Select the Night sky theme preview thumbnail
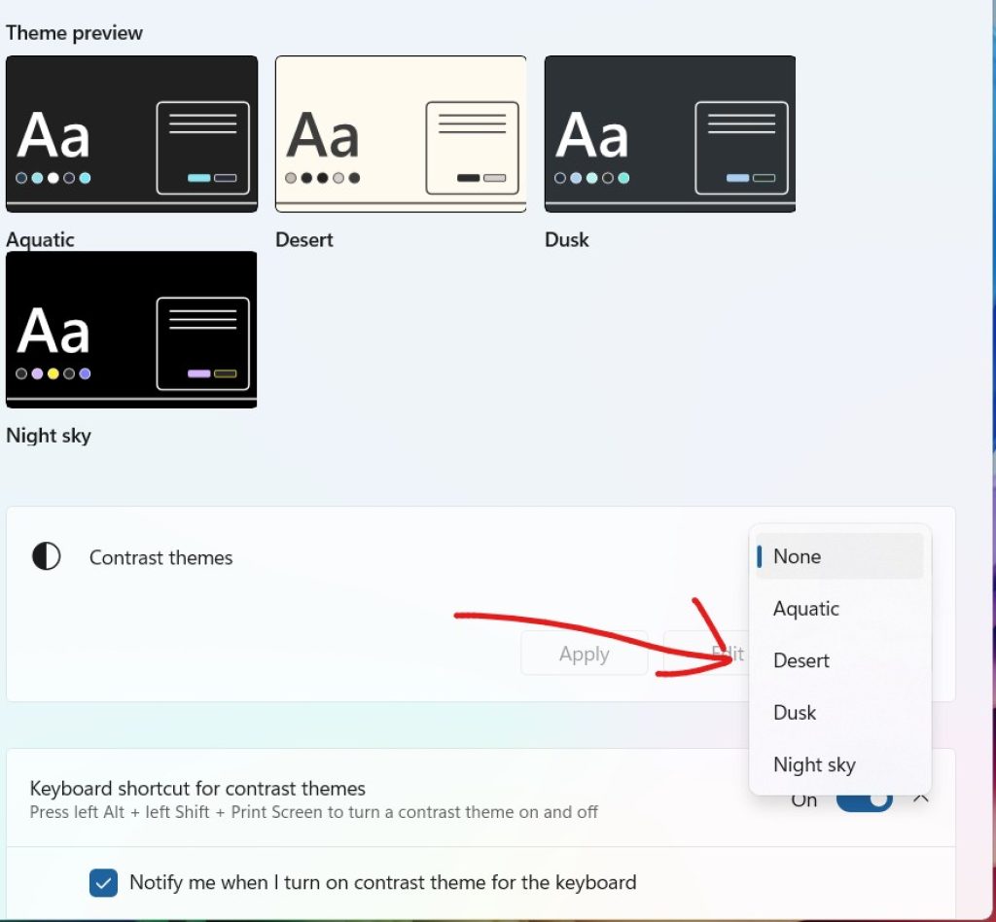The image size is (996, 922). [131, 330]
